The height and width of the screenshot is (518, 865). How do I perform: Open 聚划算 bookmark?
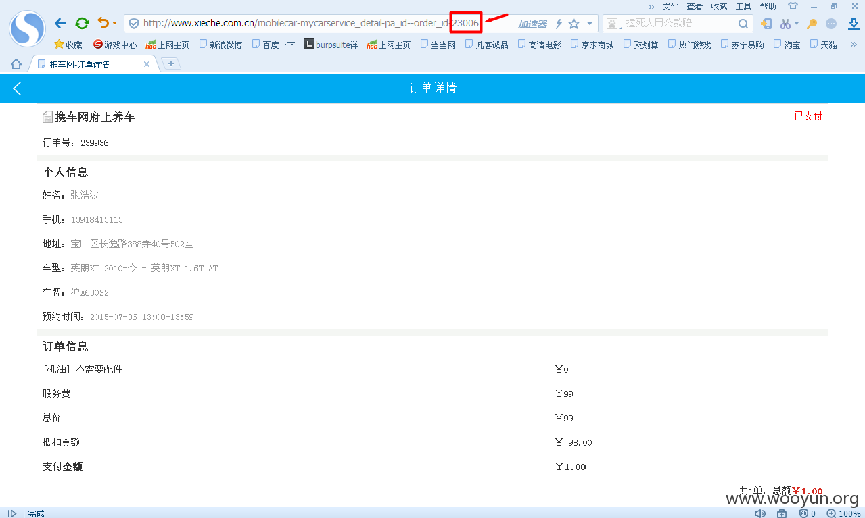point(640,45)
